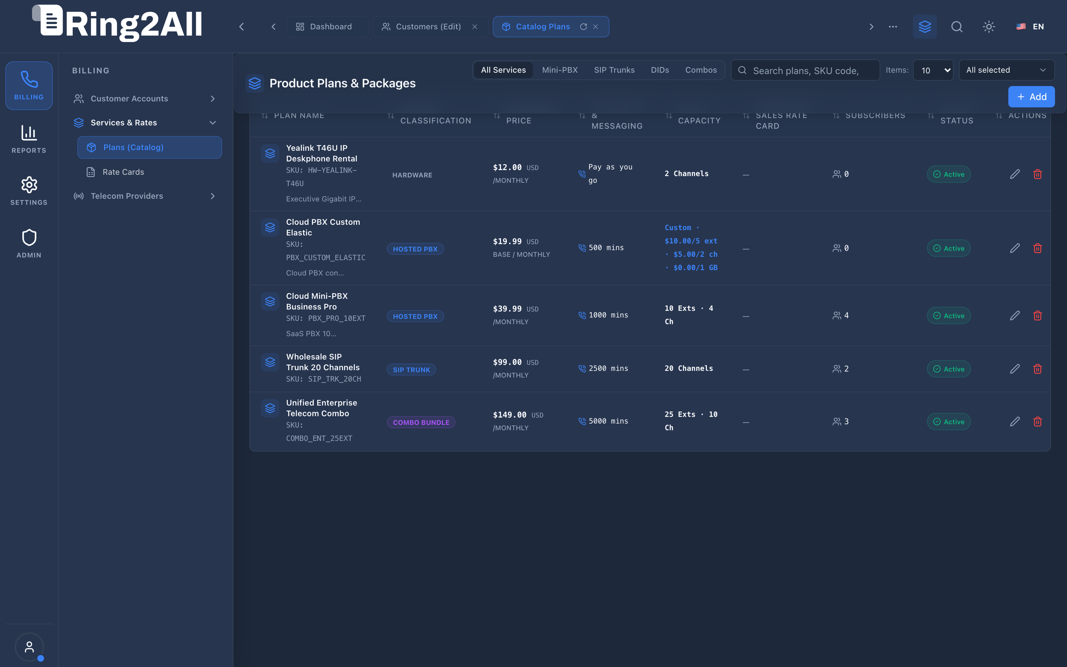Switch to the SIP Trunks filter tab
Screen dimensions: 1067x667
point(614,70)
